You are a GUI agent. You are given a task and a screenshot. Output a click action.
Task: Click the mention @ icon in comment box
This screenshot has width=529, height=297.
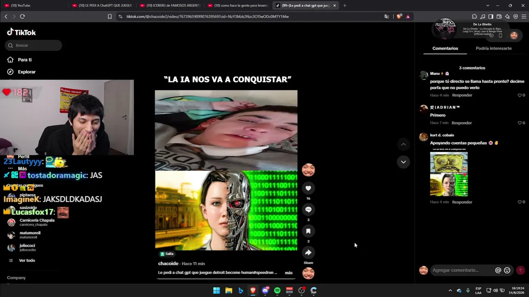tap(498, 270)
